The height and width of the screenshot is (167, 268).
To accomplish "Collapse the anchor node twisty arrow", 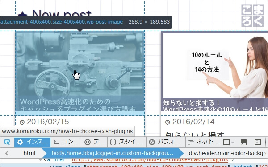I will pos(40,159).
